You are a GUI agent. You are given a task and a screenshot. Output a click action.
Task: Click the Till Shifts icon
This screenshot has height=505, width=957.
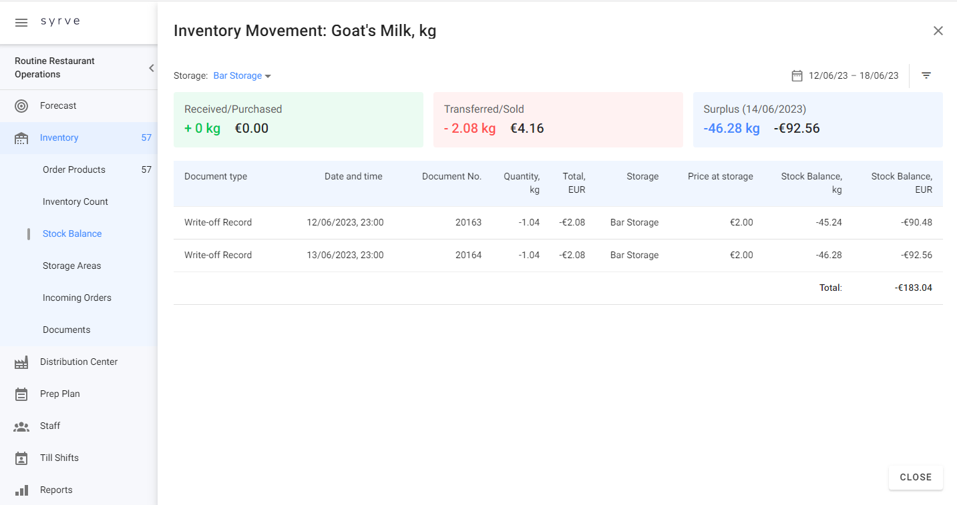(x=21, y=458)
